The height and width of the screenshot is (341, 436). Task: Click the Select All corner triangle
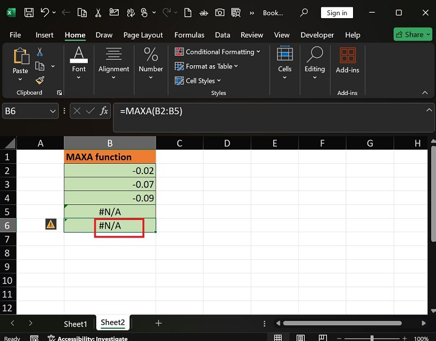pyautogui.click(x=10, y=143)
